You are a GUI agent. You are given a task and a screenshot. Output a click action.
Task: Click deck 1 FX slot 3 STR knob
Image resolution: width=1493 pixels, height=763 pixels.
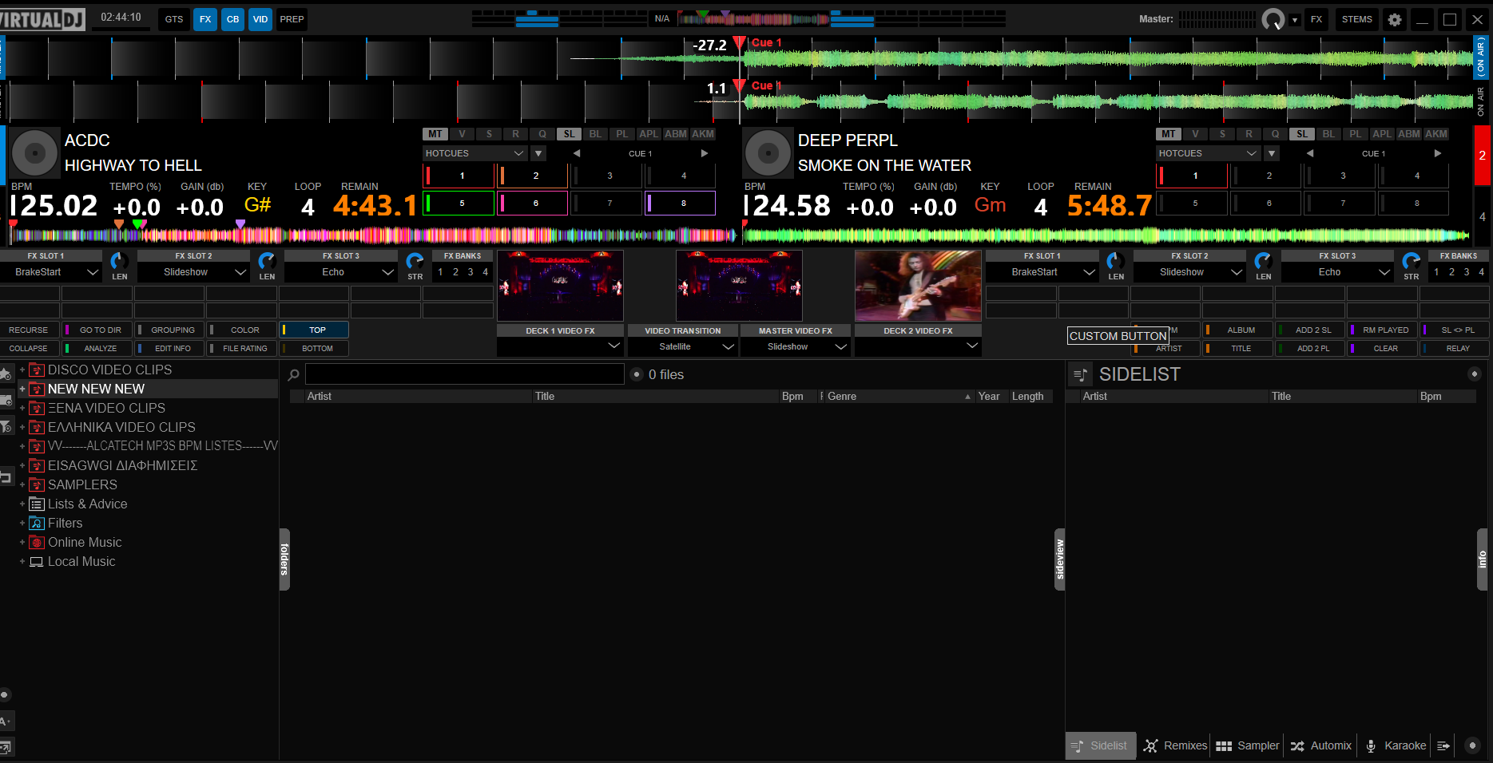pos(415,261)
